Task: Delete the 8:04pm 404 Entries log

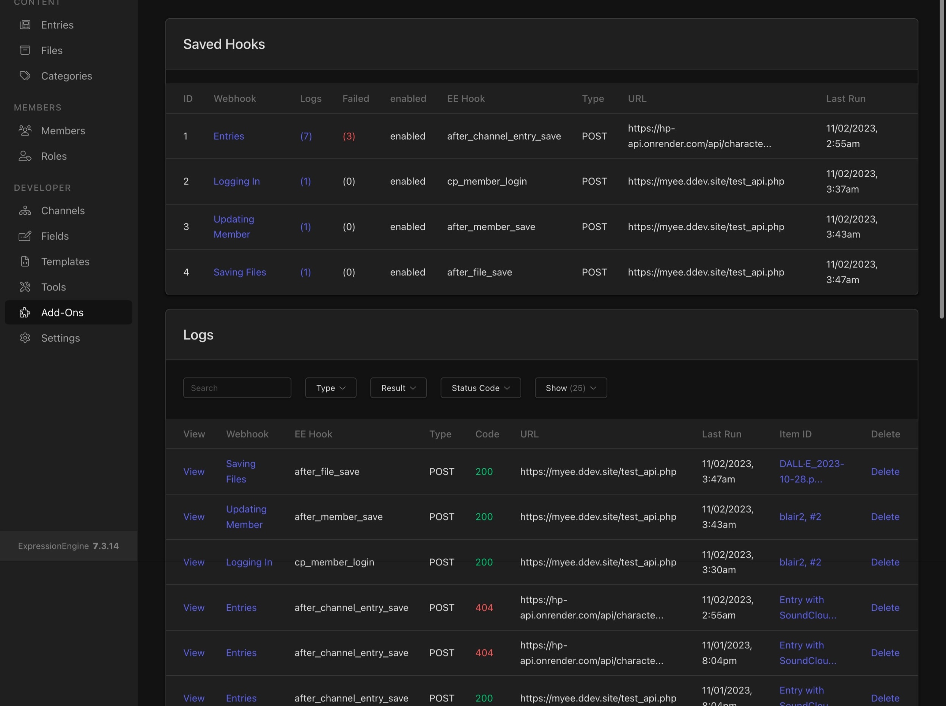Action: point(885,653)
